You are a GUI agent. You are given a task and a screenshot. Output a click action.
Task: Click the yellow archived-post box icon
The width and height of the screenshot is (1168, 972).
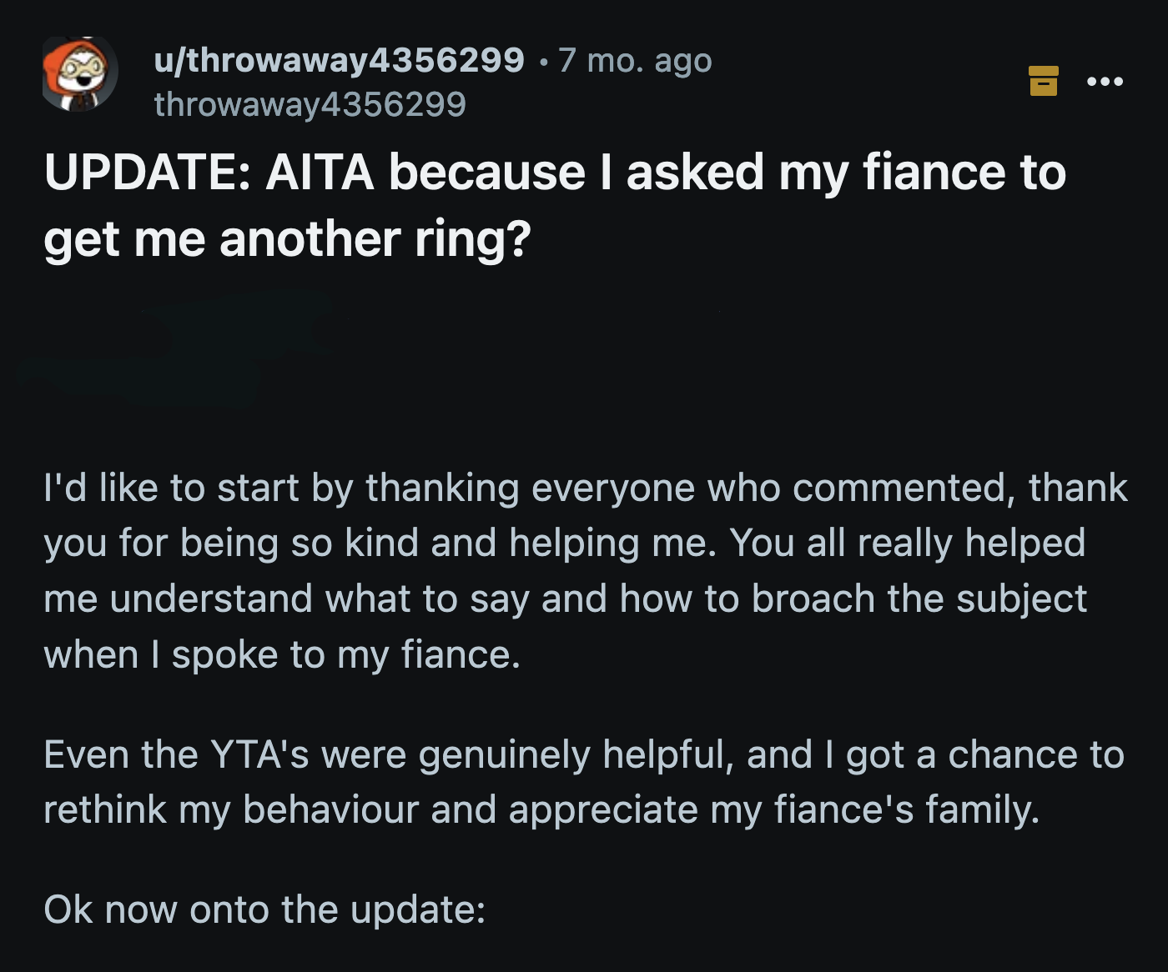pos(1043,81)
